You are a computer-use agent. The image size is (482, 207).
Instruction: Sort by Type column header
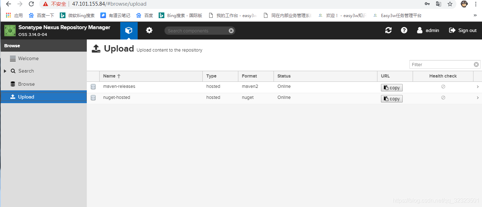pos(220,76)
